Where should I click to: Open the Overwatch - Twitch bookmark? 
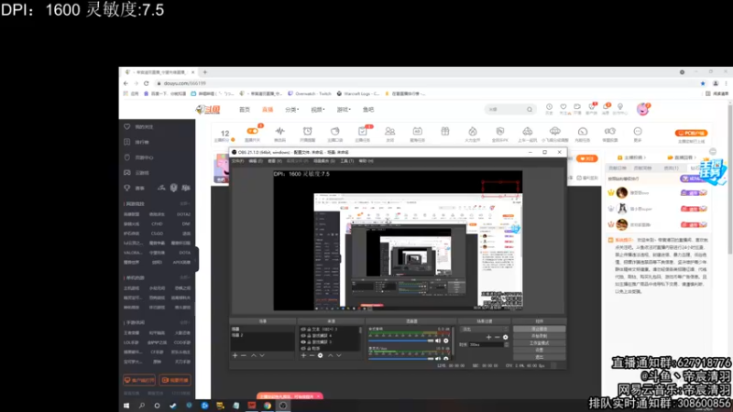coord(310,93)
